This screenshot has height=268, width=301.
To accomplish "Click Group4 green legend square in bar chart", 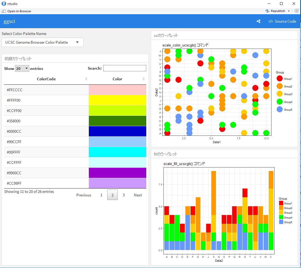I will point(281,217).
